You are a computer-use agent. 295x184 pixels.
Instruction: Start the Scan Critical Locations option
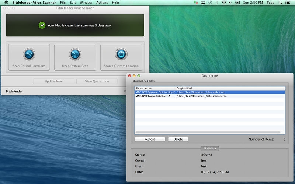[x=29, y=57]
